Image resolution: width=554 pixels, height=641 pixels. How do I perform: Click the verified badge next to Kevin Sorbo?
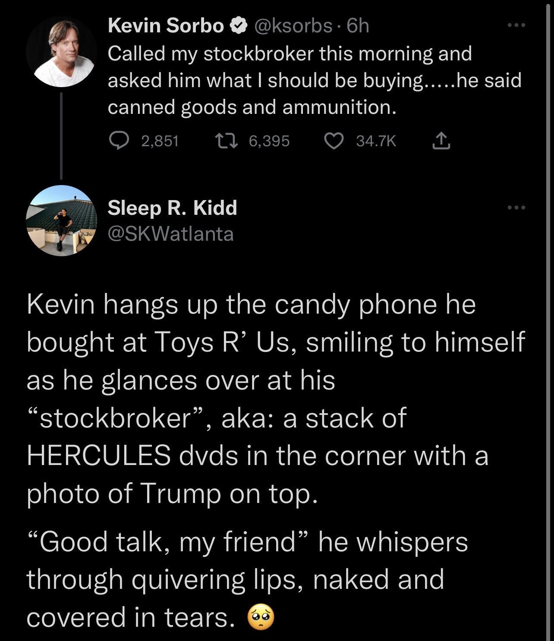click(x=238, y=25)
